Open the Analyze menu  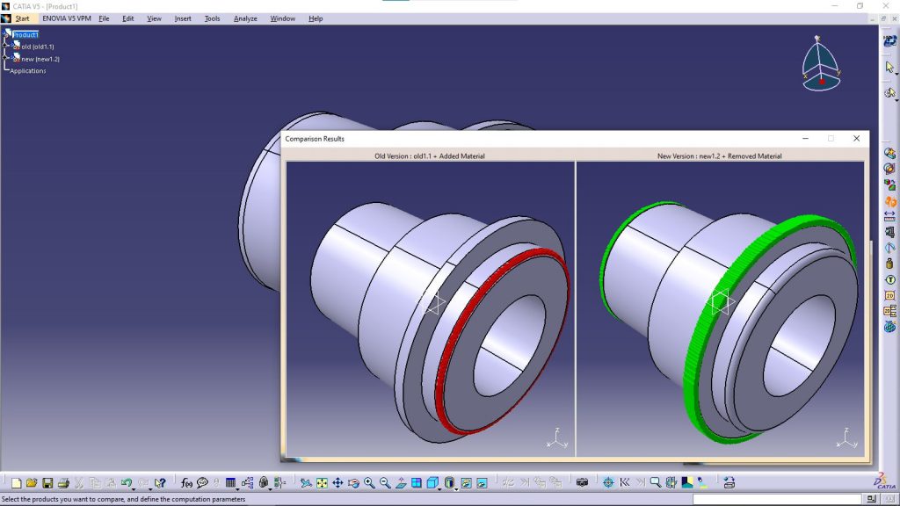tap(245, 18)
